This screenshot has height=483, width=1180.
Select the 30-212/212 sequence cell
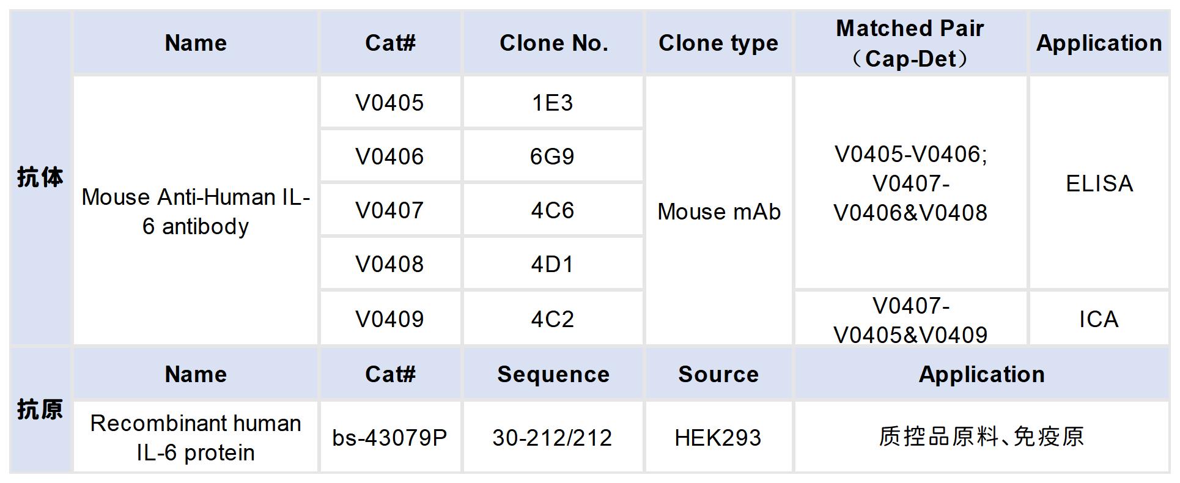click(553, 437)
